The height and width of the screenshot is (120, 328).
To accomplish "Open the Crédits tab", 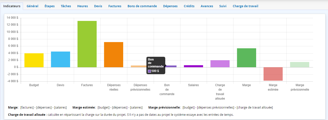I will 189,6.
